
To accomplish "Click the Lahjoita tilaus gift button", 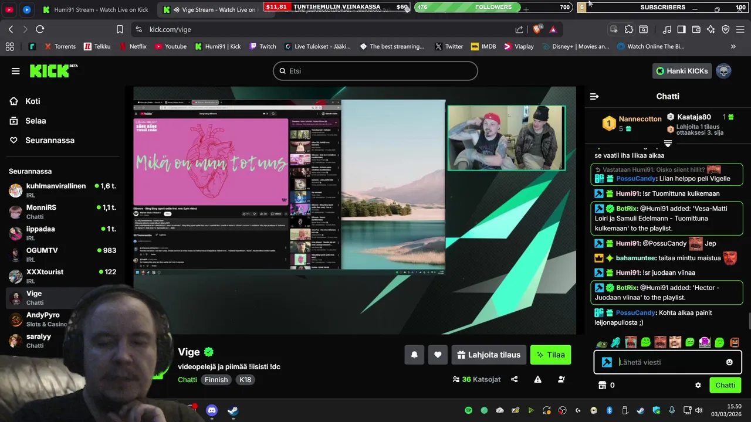I will (x=489, y=355).
